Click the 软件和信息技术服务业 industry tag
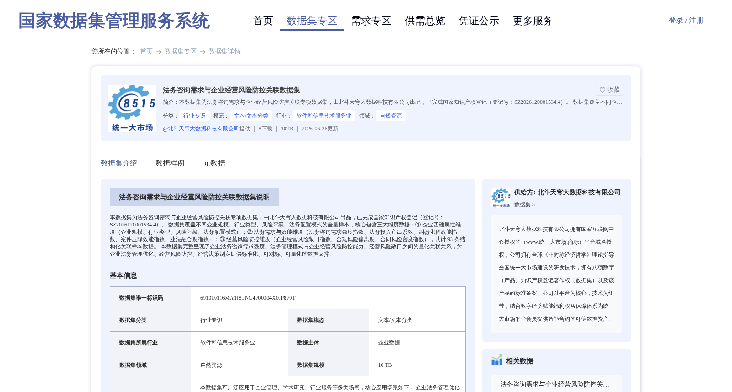The width and height of the screenshot is (732, 392). tap(324, 116)
